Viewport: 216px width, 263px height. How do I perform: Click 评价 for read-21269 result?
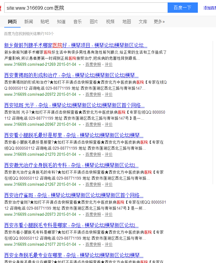[x=109, y=65]
